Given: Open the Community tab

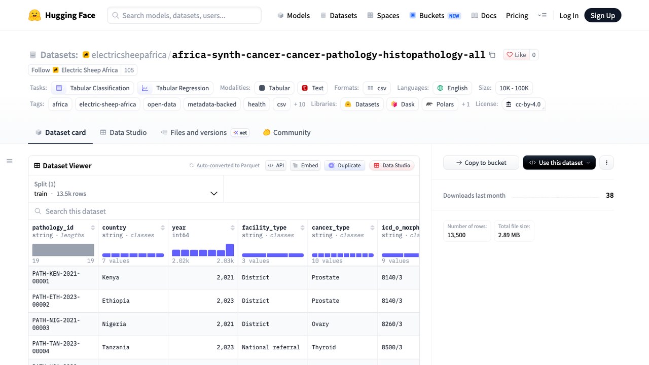Looking at the screenshot, I should (286, 132).
